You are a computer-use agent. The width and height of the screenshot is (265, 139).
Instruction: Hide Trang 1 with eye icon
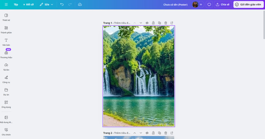coord(147,23)
